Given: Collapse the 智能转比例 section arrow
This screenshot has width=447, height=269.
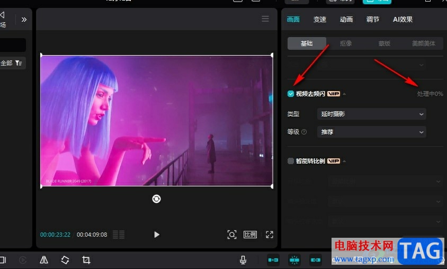Looking at the screenshot, I should 344,161.
